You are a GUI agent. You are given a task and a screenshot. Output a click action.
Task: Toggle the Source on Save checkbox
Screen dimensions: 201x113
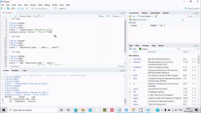coord(19,16)
